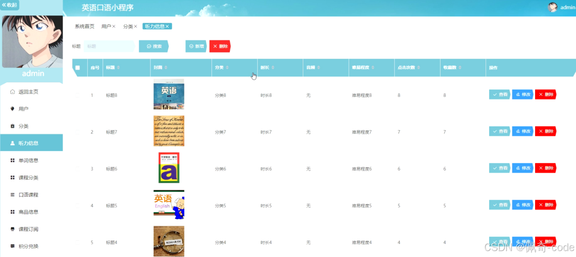This screenshot has width=576, height=257.
Task: Click 修改 for row 标题8
Action: [523, 94]
